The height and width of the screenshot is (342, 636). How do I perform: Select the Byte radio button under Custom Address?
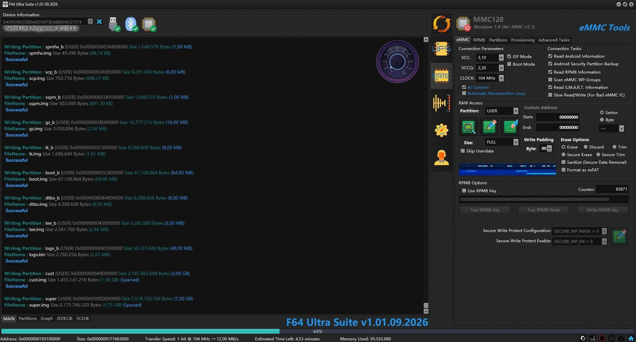[x=602, y=120]
